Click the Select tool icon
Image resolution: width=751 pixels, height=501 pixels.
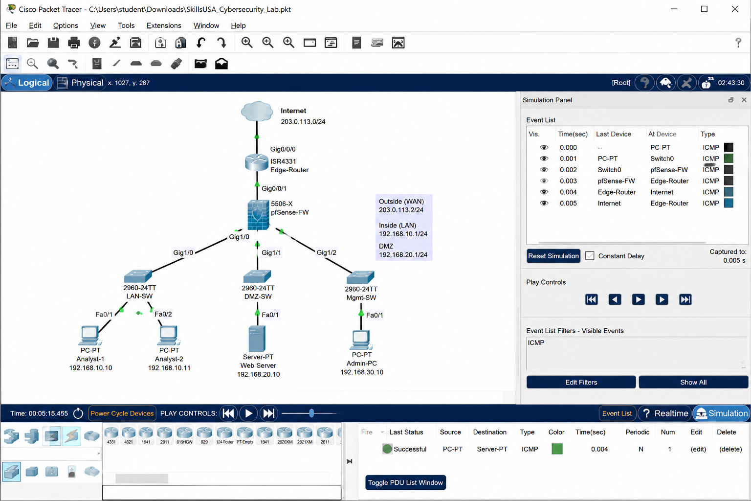pos(12,64)
